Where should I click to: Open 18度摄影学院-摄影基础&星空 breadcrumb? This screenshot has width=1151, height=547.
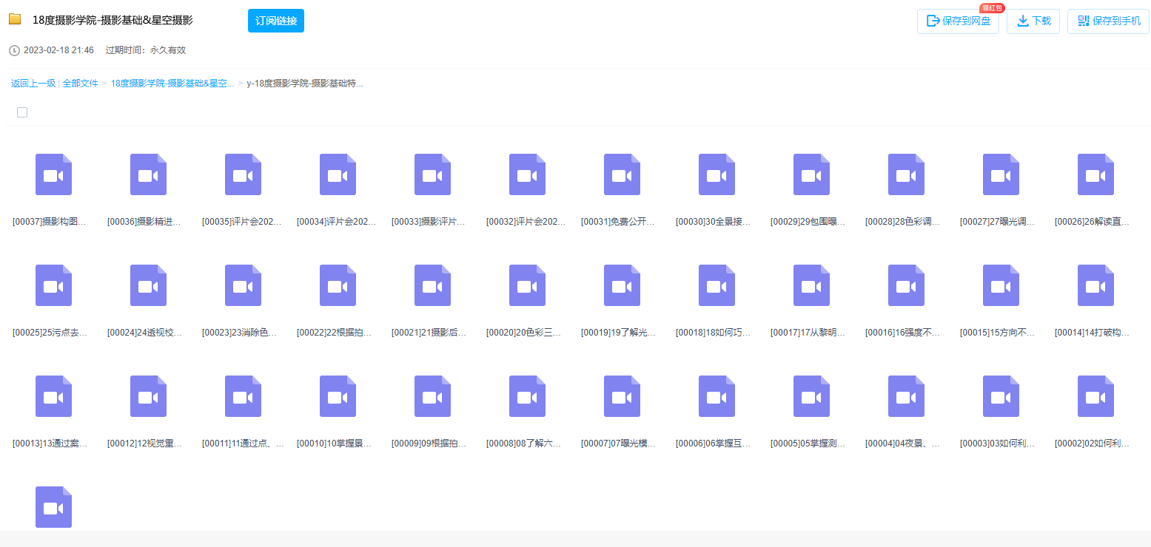(172, 84)
